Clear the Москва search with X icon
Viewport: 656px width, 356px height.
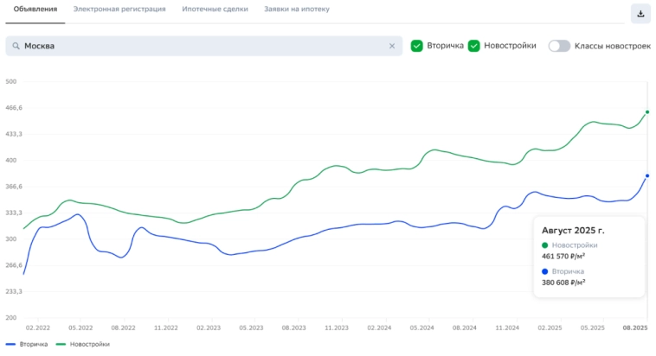coord(391,47)
